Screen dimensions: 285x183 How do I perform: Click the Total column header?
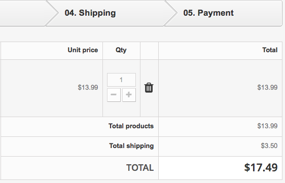point(270,50)
